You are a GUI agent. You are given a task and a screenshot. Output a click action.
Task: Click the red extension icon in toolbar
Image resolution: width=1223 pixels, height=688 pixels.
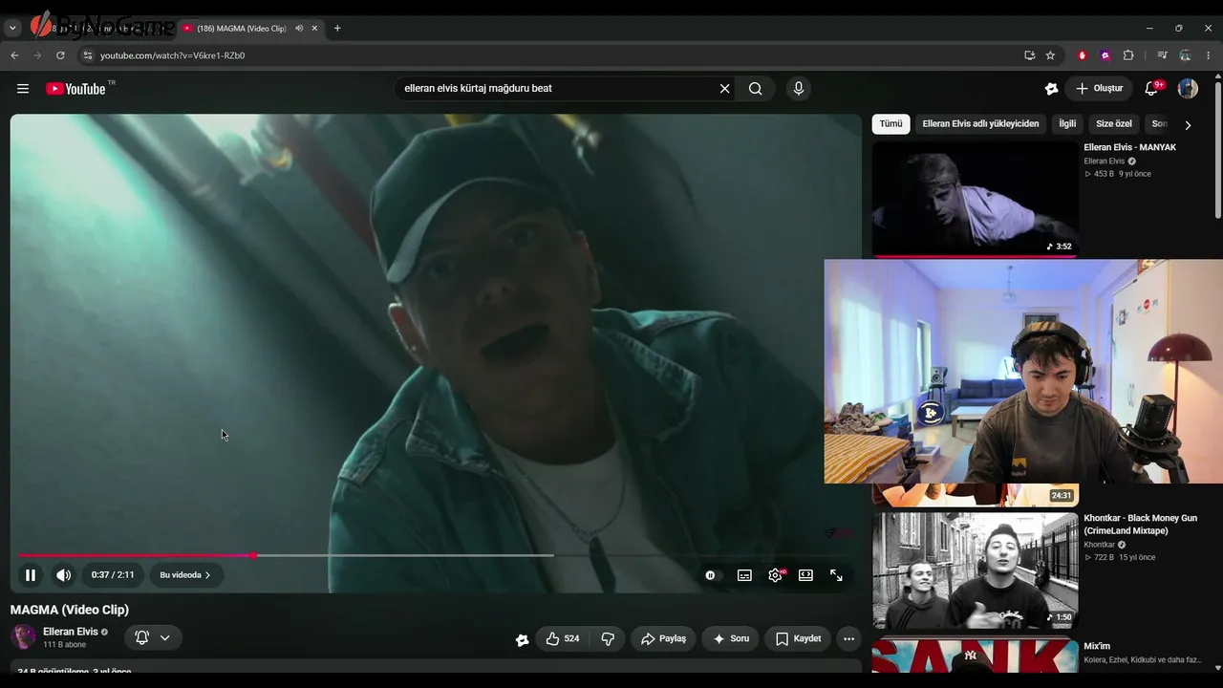point(1083,55)
